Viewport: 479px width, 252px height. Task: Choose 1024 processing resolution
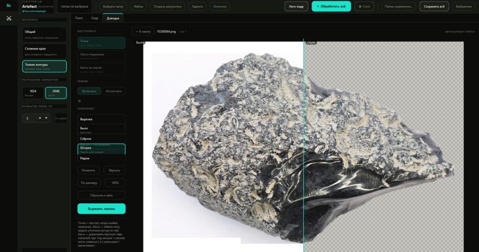click(33, 93)
